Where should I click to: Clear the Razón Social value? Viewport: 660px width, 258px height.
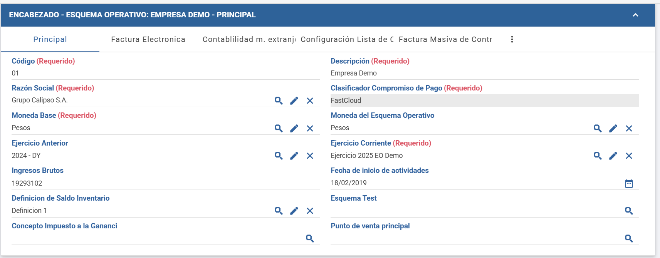tap(310, 101)
